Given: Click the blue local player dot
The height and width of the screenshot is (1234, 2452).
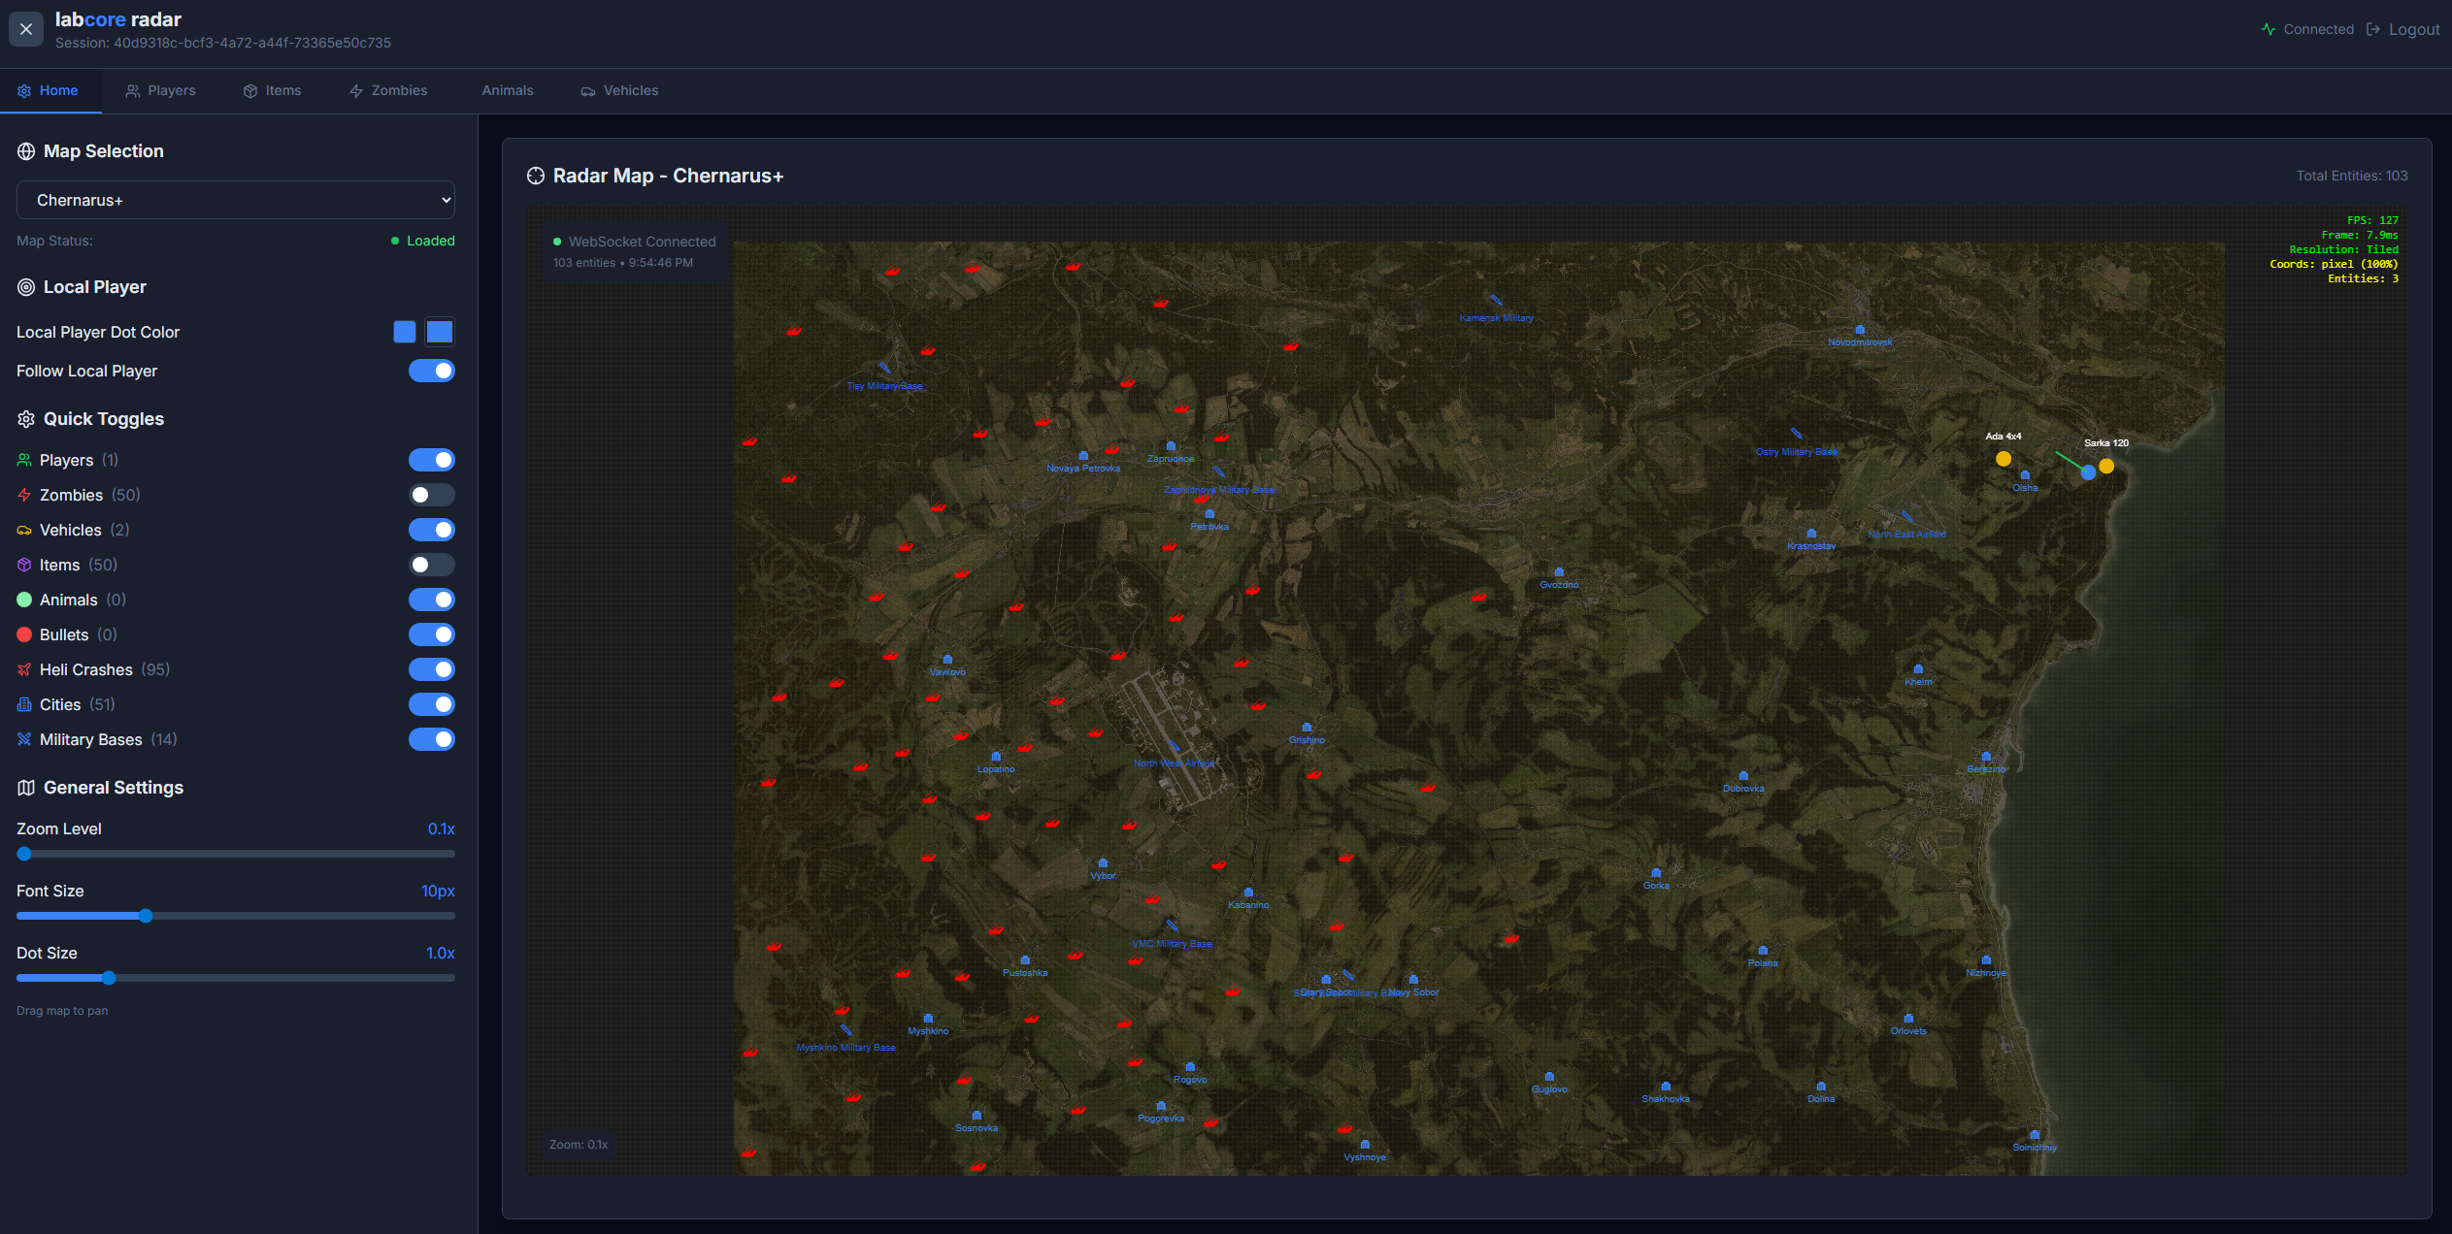Looking at the screenshot, I should coord(2088,472).
